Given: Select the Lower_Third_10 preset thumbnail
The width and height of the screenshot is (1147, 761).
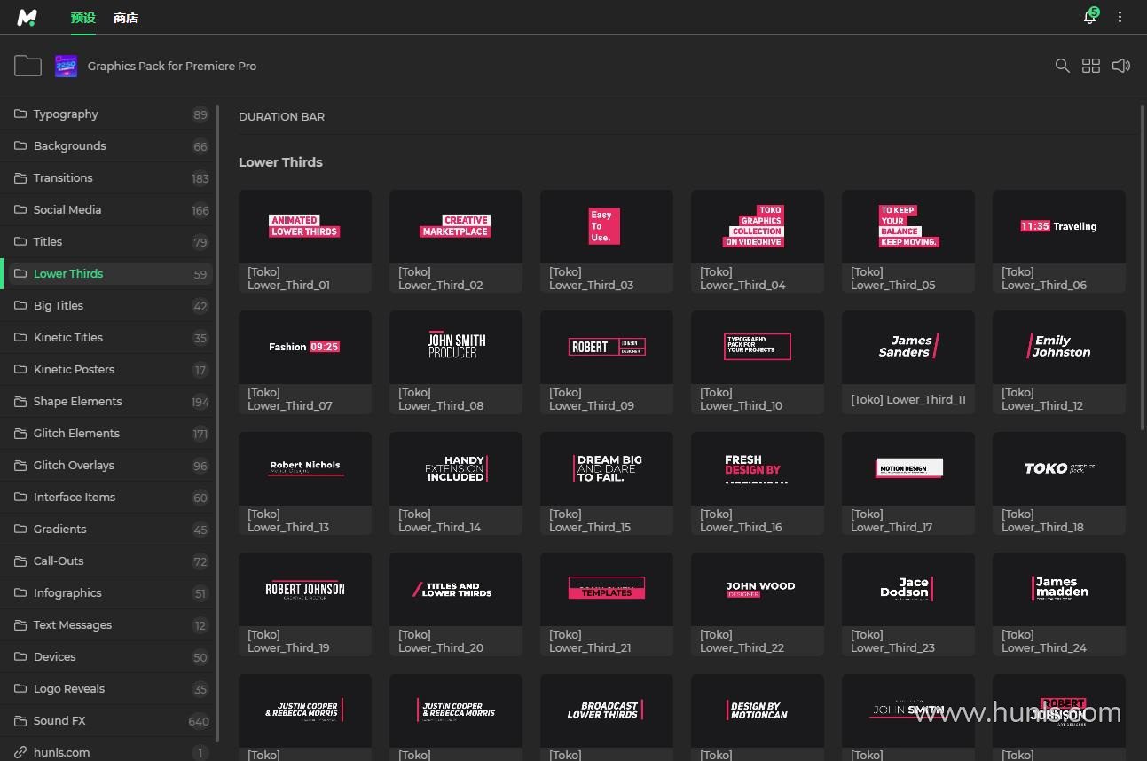Looking at the screenshot, I should point(758,362).
